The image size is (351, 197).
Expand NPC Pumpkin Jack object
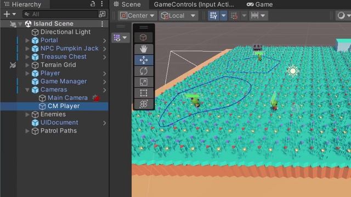pyautogui.click(x=27, y=49)
